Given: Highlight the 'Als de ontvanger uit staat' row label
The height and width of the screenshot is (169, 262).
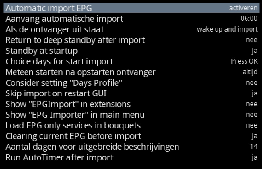Looking at the screenshot, I should [55, 29].
